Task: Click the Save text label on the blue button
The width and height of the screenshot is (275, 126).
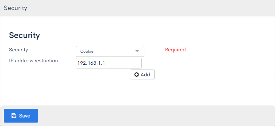Action: click(25, 116)
